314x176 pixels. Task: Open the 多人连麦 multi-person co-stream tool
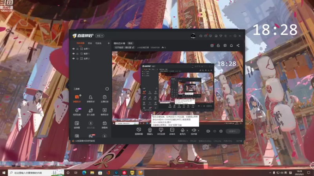click(91, 112)
